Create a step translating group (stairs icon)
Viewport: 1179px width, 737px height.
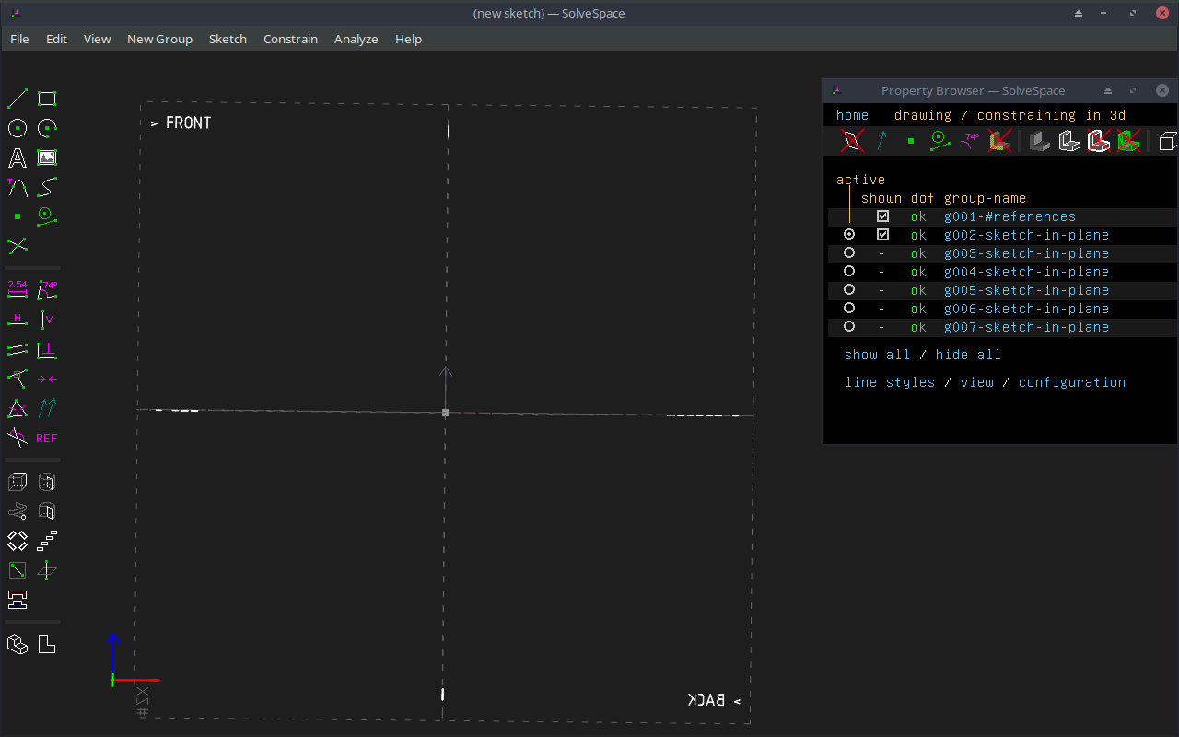pos(47,541)
